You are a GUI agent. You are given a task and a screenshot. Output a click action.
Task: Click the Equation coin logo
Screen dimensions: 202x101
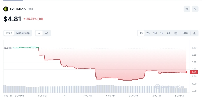[6, 9]
